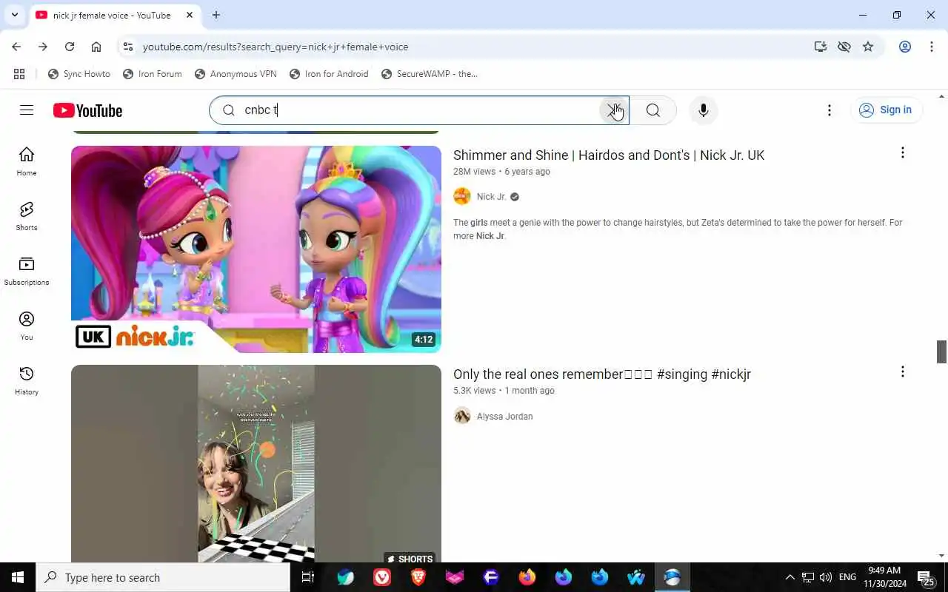Image resolution: width=948 pixels, height=592 pixels.
Task: Open the apps grid in bookmarks bar
Action: 19,74
